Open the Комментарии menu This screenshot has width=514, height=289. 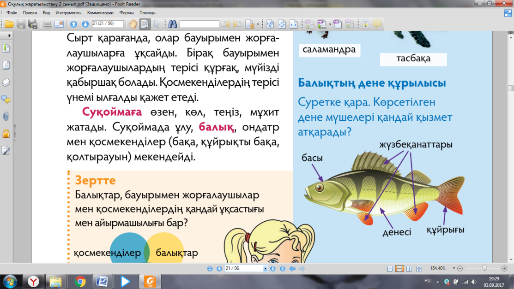tap(100, 13)
